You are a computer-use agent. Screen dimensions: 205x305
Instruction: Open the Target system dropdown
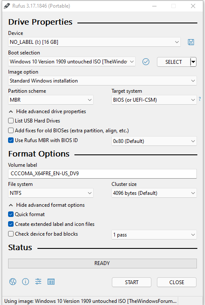click(154, 100)
